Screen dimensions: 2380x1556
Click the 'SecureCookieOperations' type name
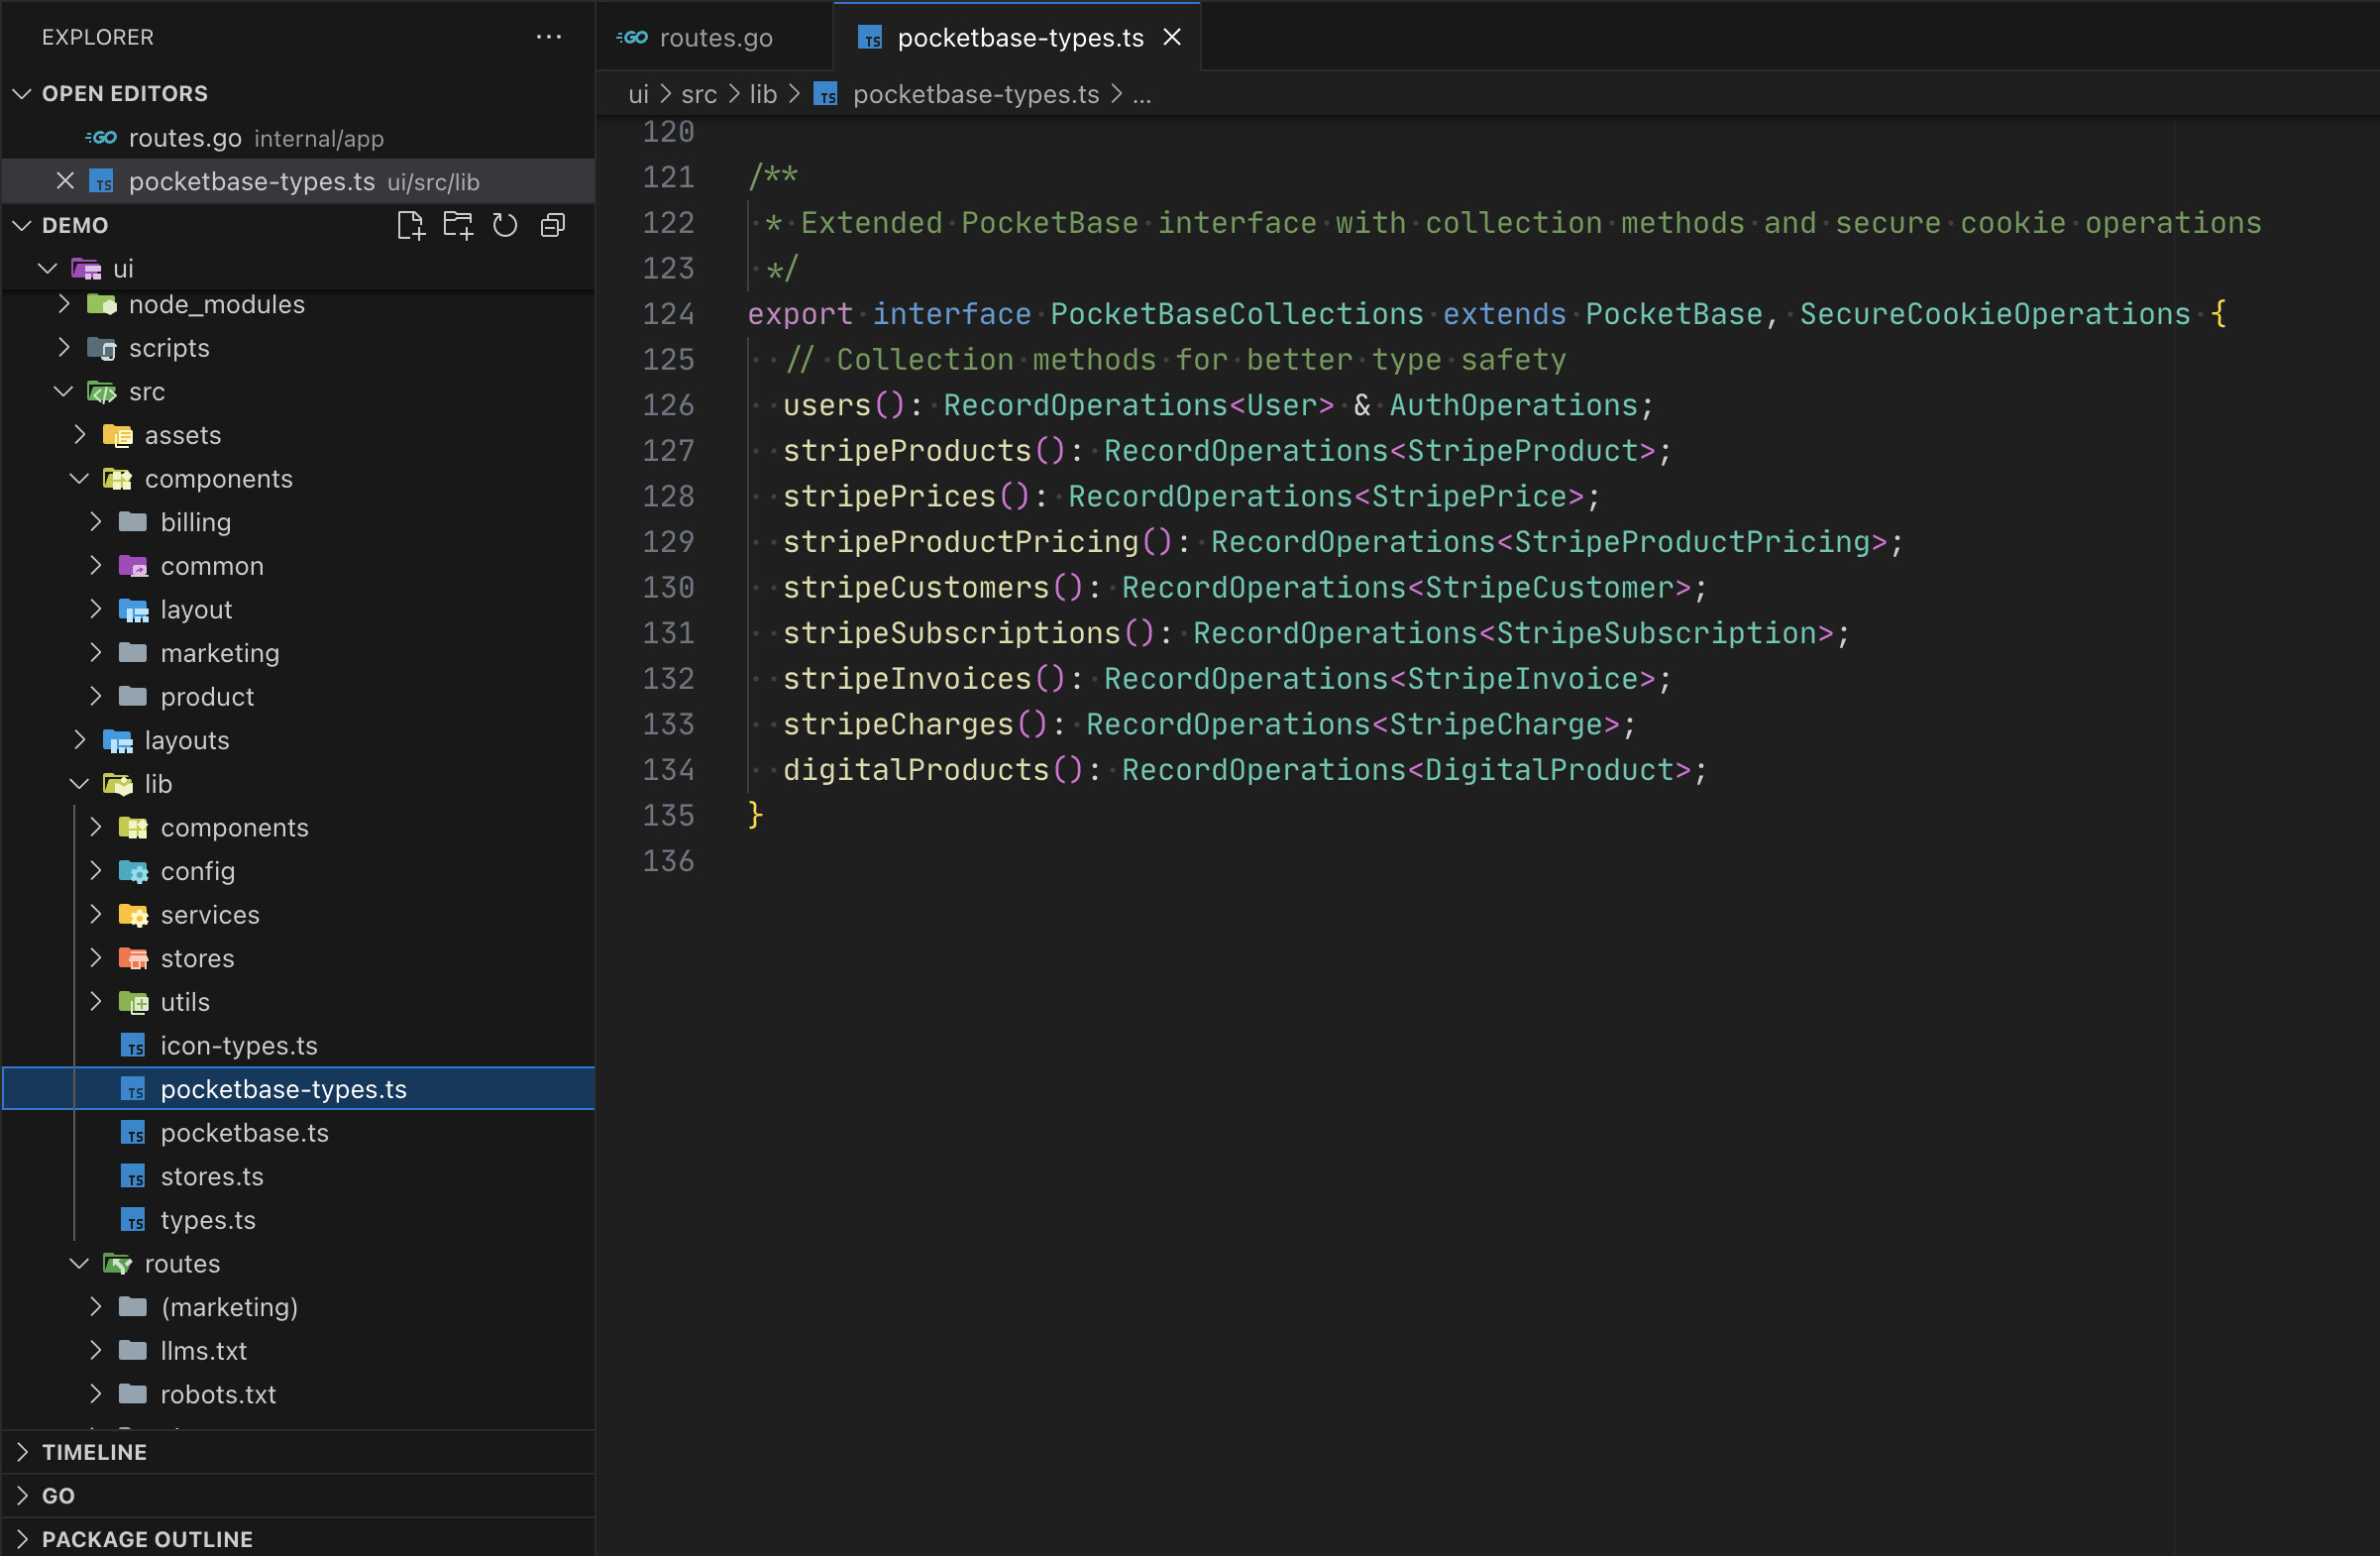point(1995,314)
